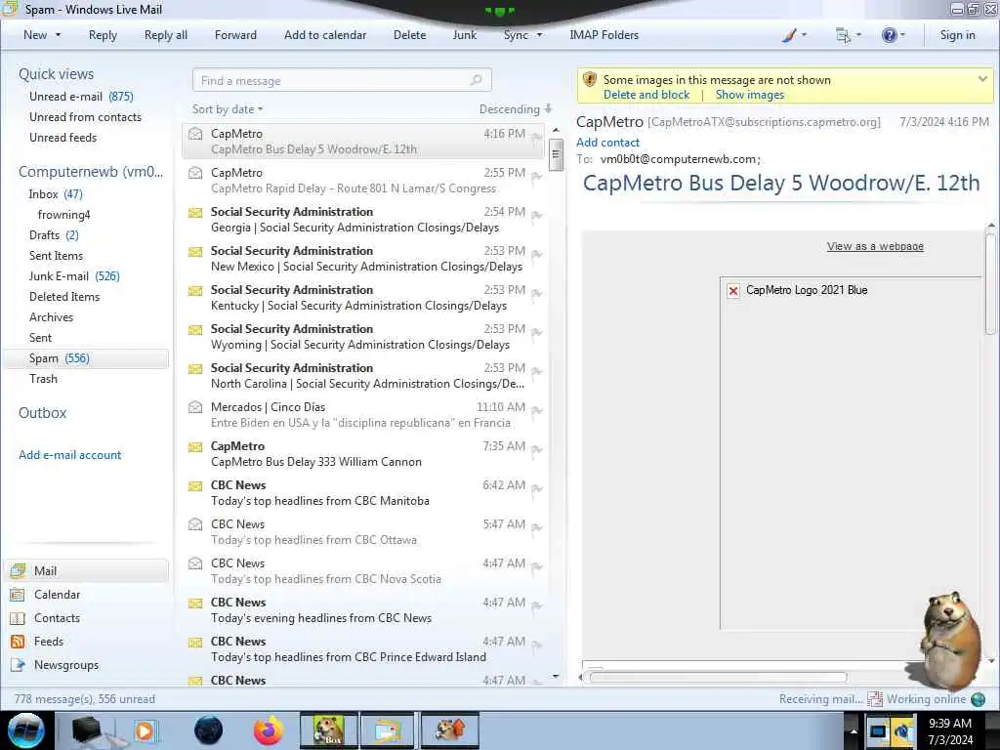Click the Calendar pane icon

tap(18, 595)
